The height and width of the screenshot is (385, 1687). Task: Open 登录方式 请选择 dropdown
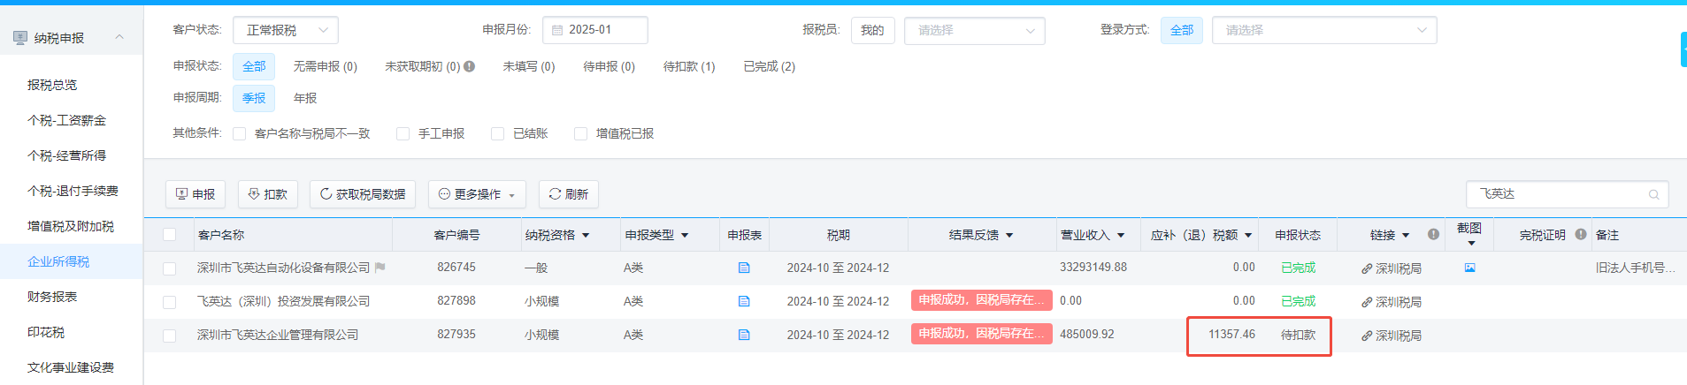click(x=1324, y=30)
